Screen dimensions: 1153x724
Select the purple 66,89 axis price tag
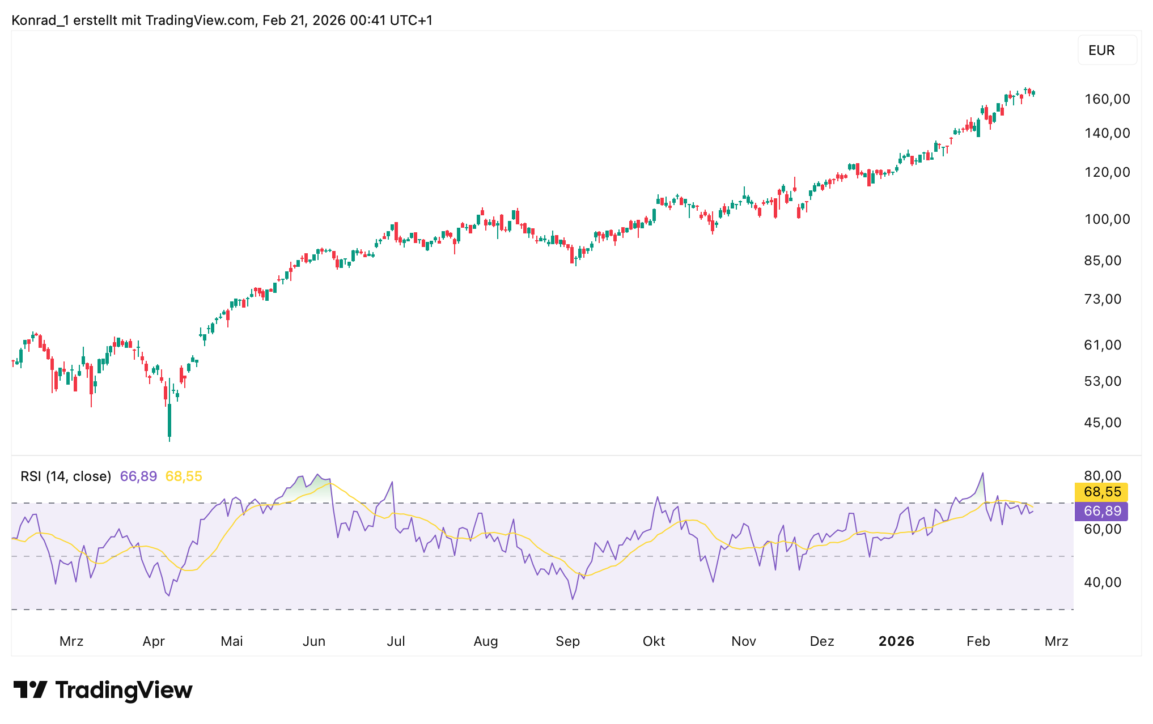pyautogui.click(x=1101, y=511)
